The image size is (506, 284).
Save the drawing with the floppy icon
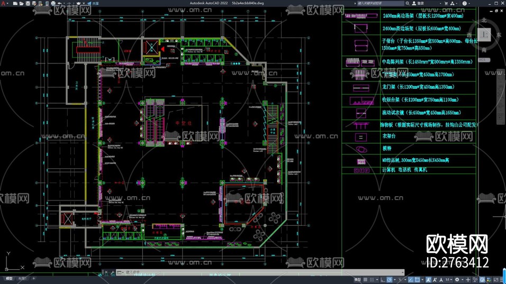pos(28,3)
